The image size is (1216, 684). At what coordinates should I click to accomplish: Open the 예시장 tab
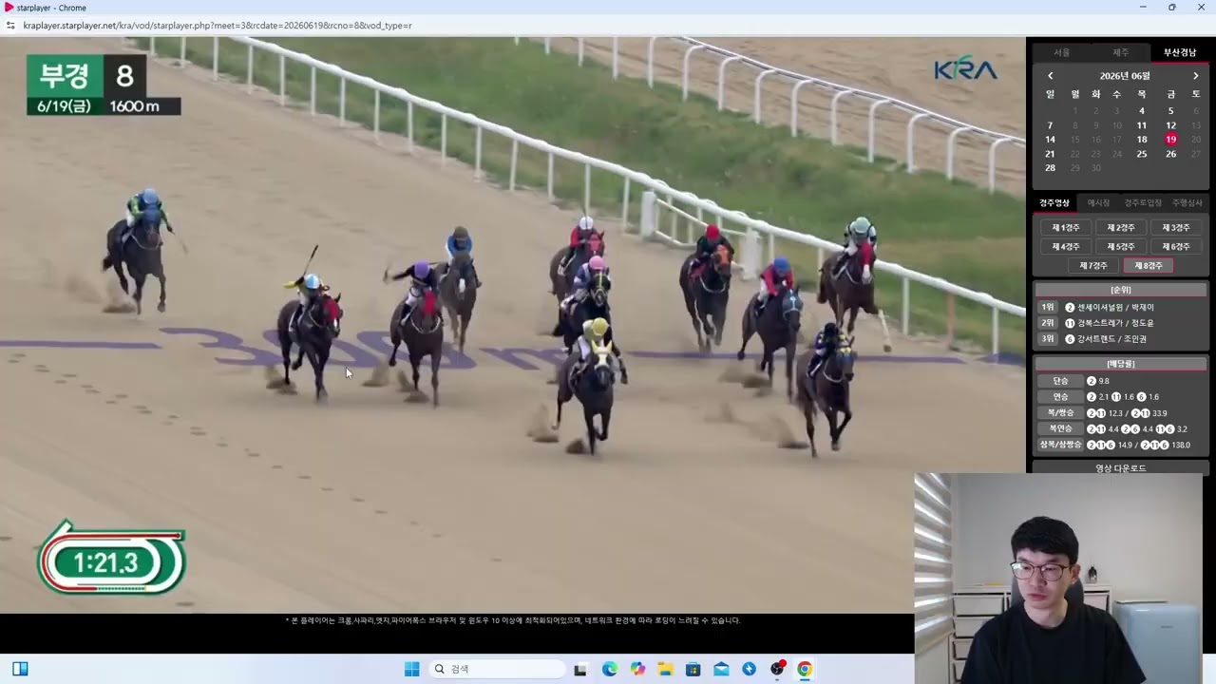point(1098,202)
